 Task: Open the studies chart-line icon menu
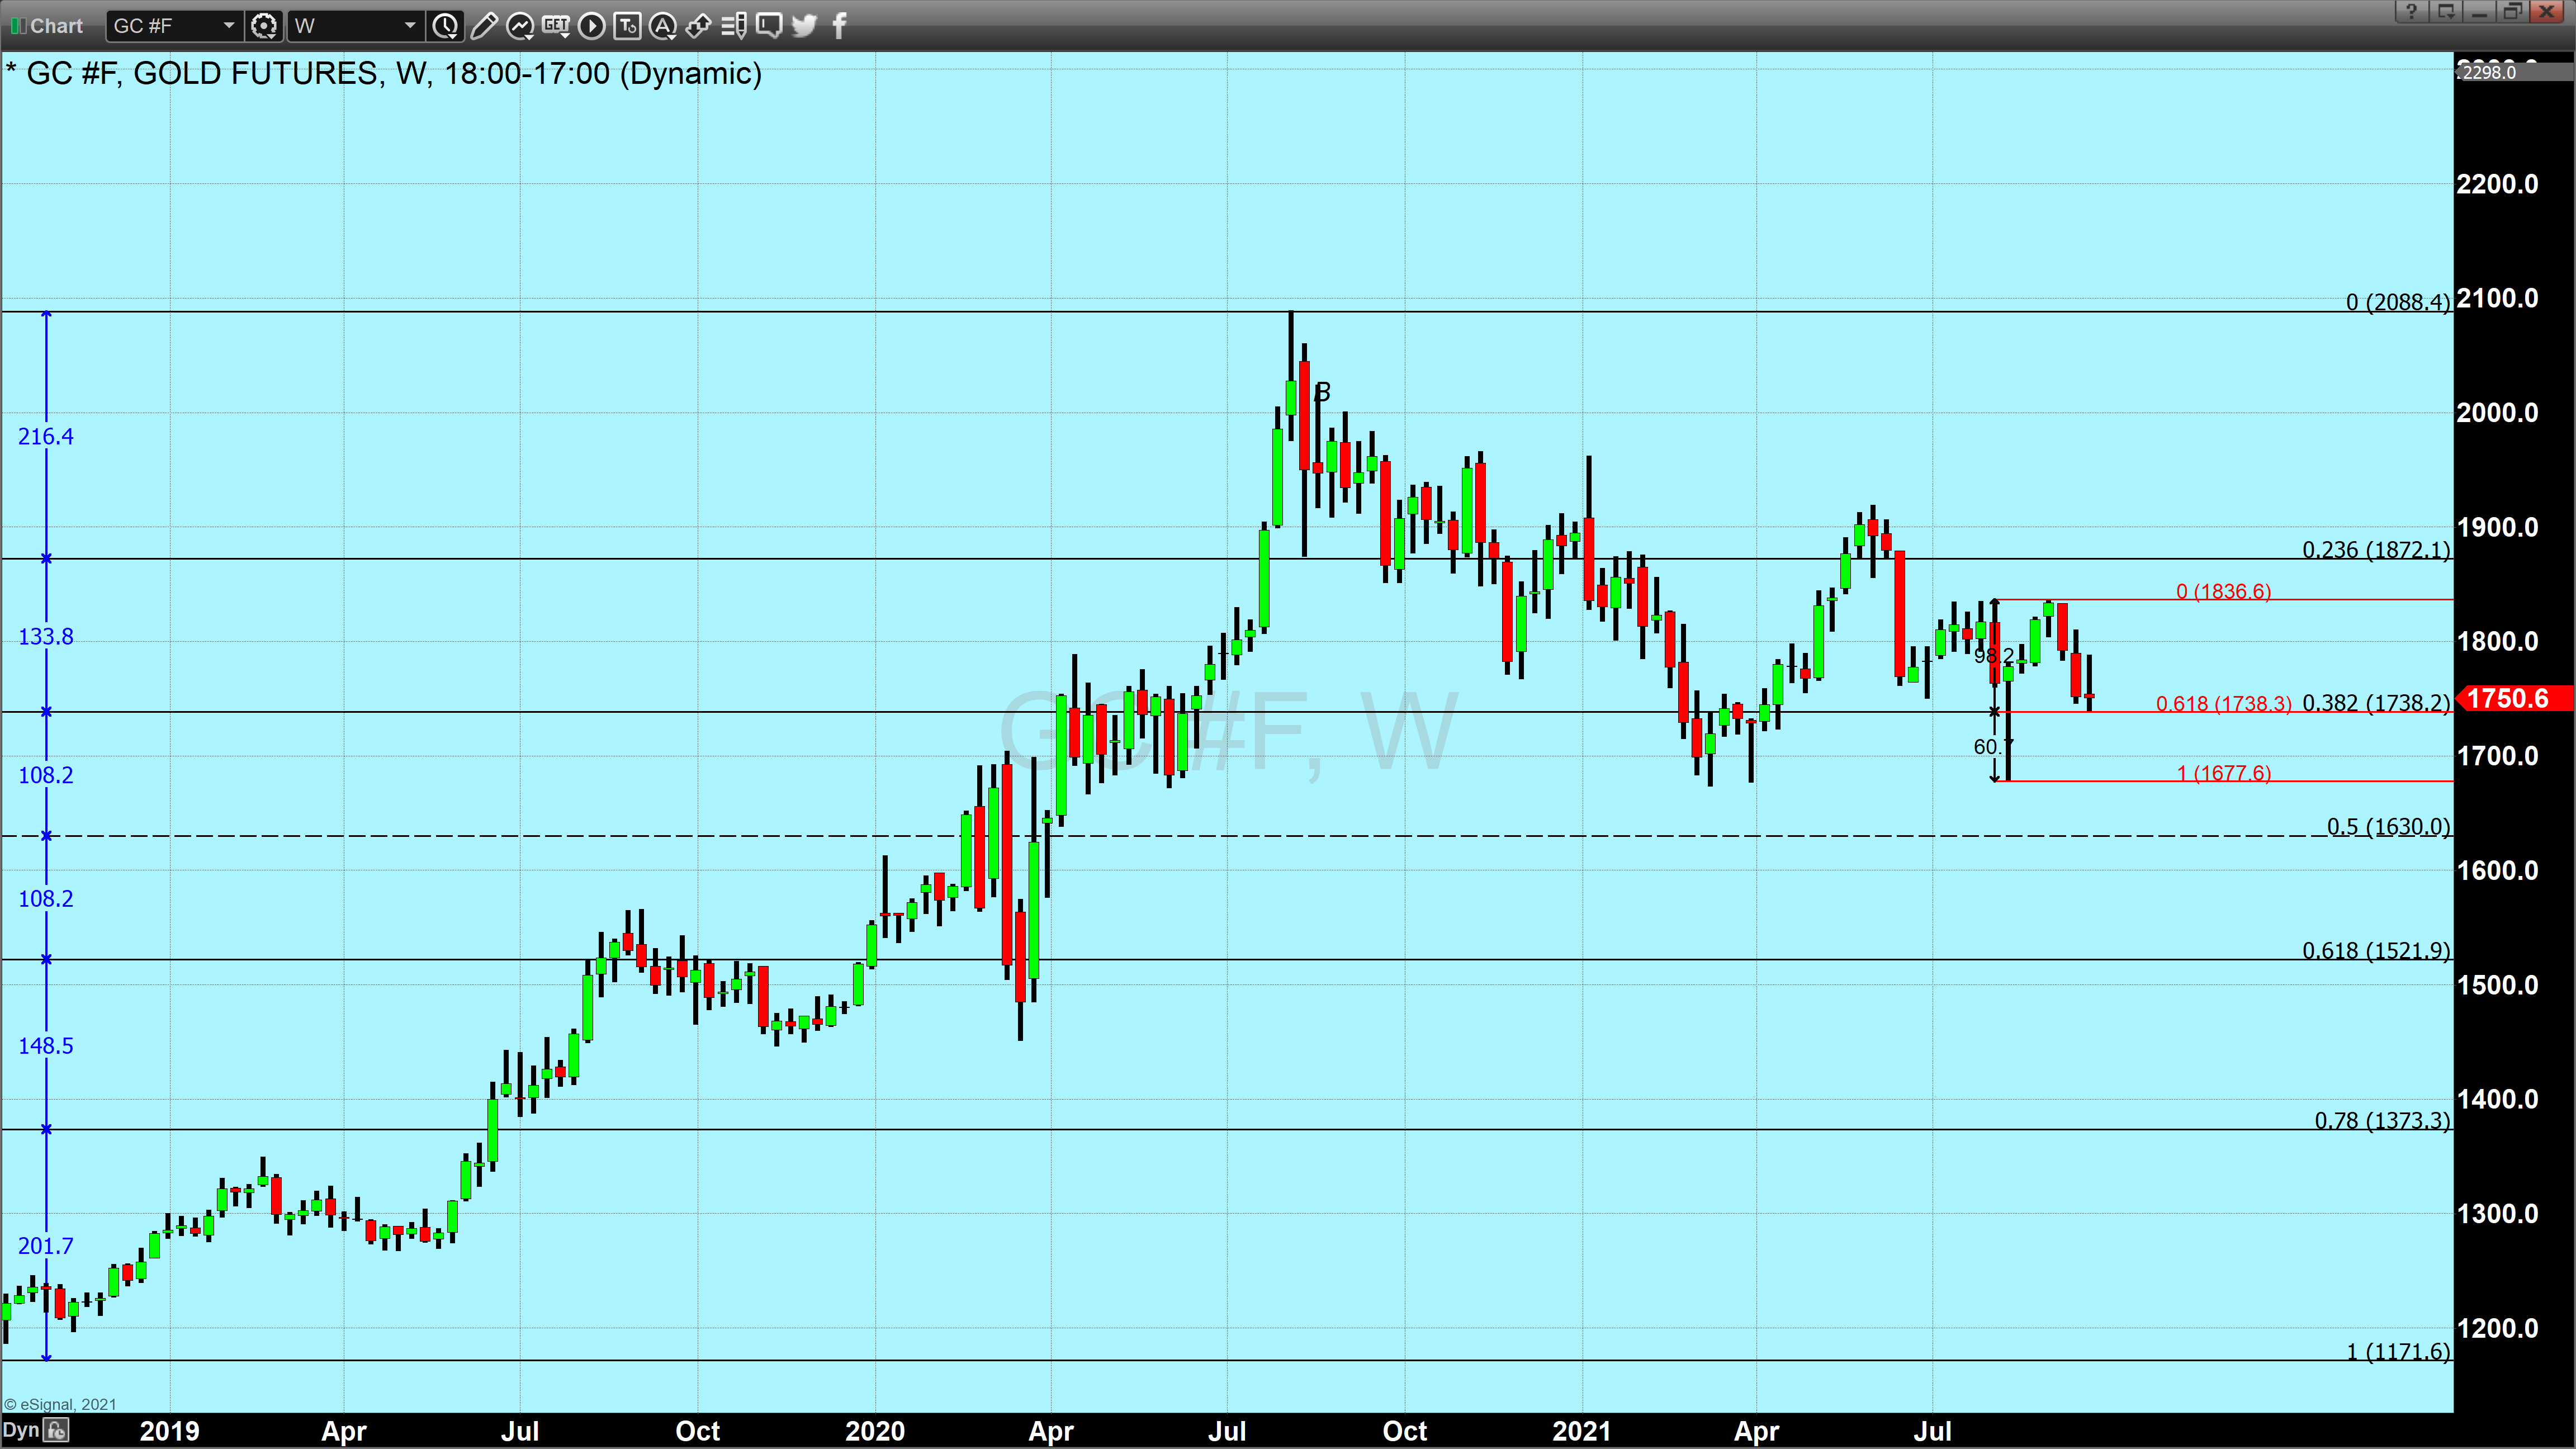(x=520, y=26)
